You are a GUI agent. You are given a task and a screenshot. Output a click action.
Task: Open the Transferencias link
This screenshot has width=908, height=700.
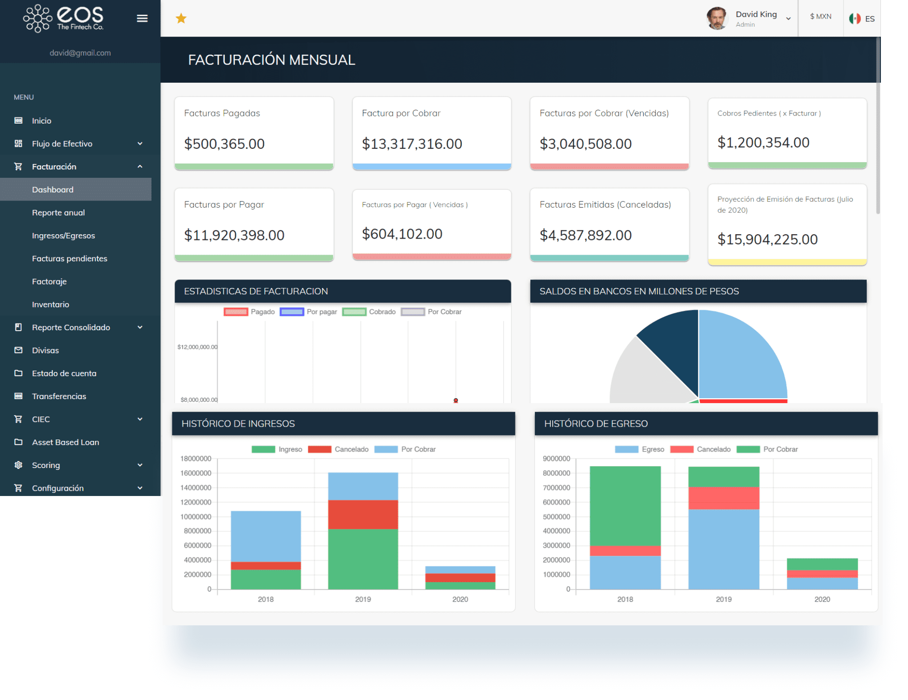coord(59,396)
